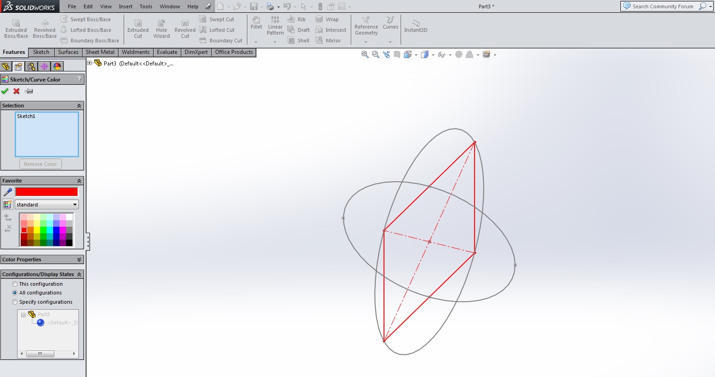Open the standard color palette dropdown
Screen dimensions: 715x377
point(47,205)
